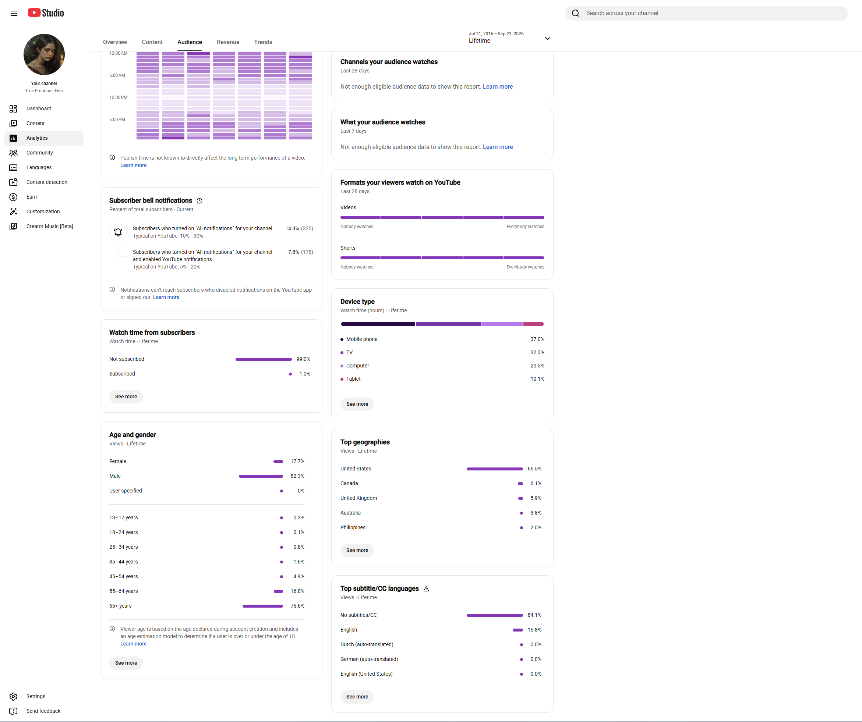Open Earn from the sidebar
Viewport: 862px width, 722px height.
point(44,197)
